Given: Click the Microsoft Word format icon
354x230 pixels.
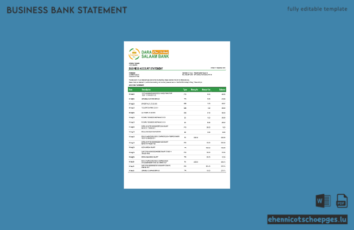Looking at the screenshot, I should click(323, 201).
